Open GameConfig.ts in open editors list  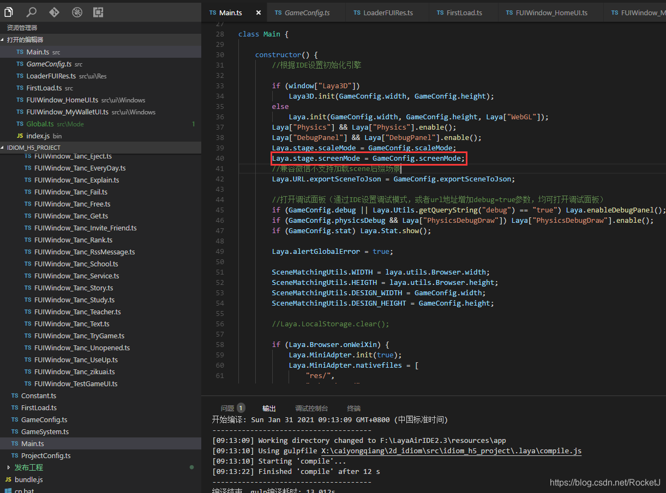tap(100, 64)
